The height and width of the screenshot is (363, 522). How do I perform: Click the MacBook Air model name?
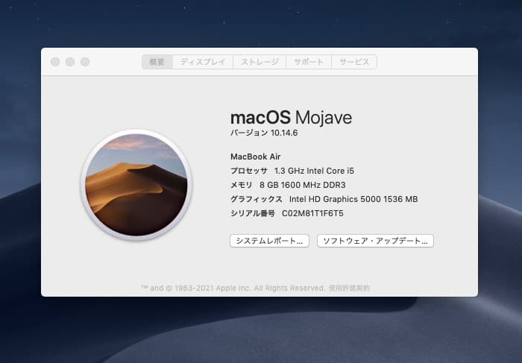255,157
